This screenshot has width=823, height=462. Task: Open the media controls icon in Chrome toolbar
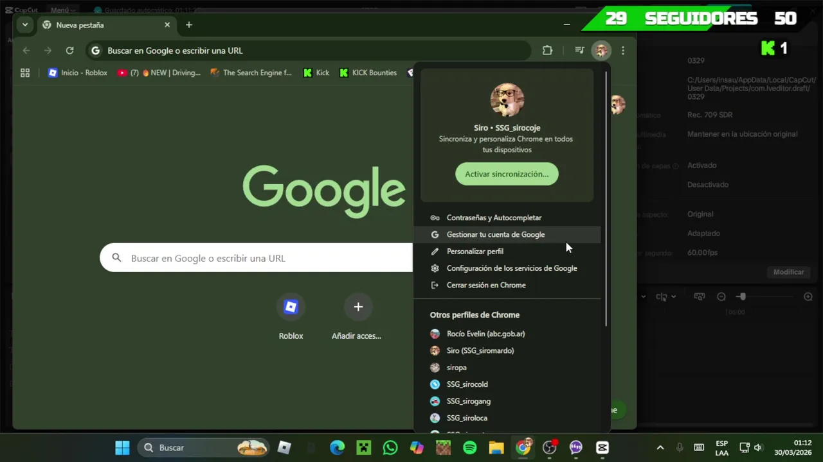pyautogui.click(x=579, y=51)
